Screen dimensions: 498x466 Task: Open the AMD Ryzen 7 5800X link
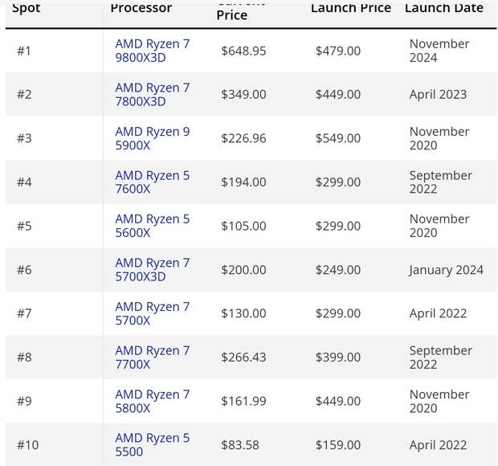click(x=152, y=401)
